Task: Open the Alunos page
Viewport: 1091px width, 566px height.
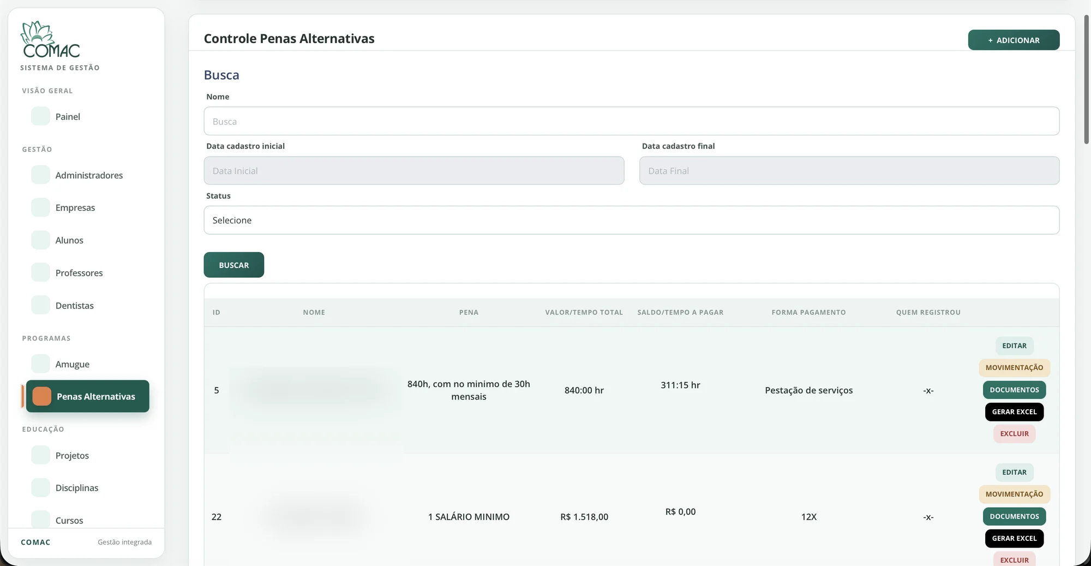Action: pos(69,240)
